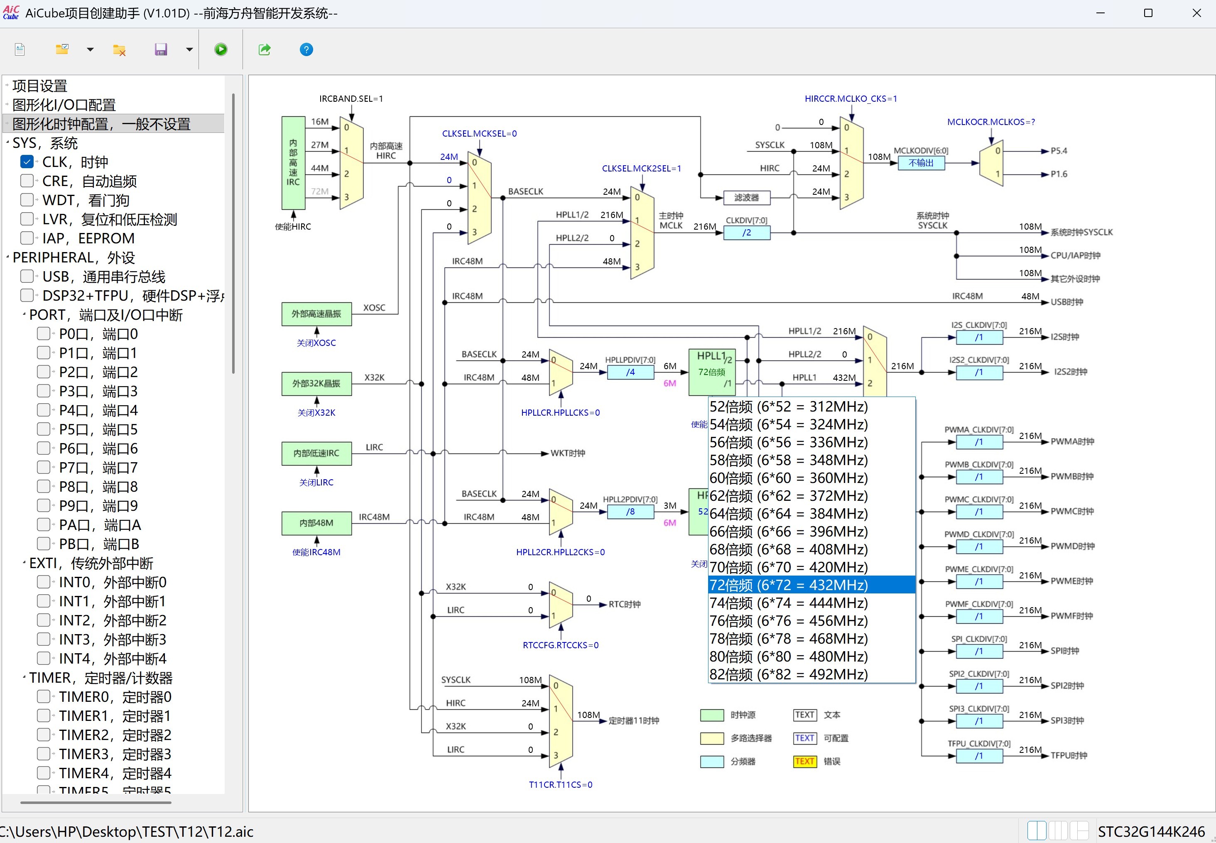Choose 80倍频 (6*80 = 480MHz) option

coord(788,657)
